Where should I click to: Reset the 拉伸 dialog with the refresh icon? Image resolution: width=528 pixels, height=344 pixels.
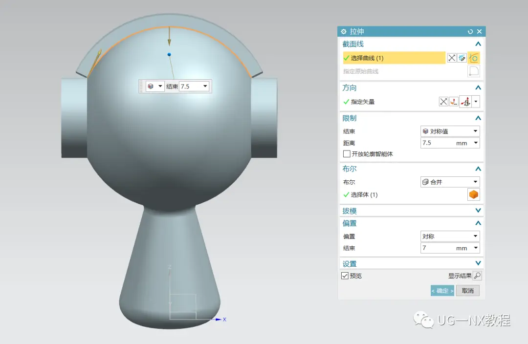(470, 32)
